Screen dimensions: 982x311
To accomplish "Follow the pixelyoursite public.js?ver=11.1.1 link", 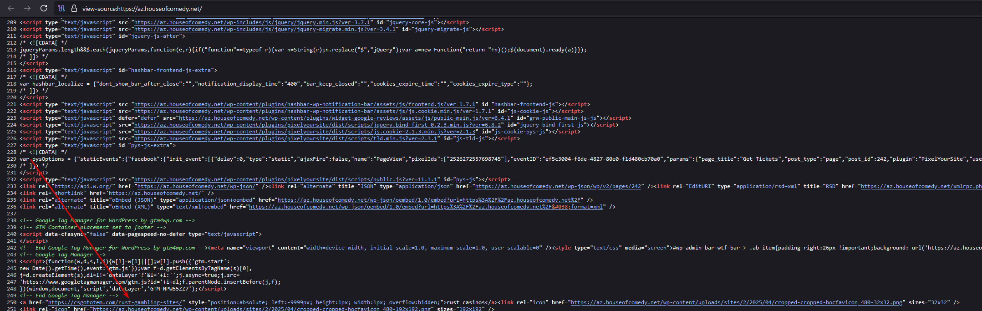I will click(x=285, y=179).
